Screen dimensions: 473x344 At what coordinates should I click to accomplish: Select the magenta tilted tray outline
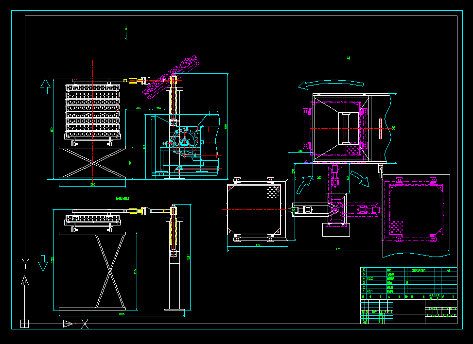pyautogui.click(x=171, y=77)
